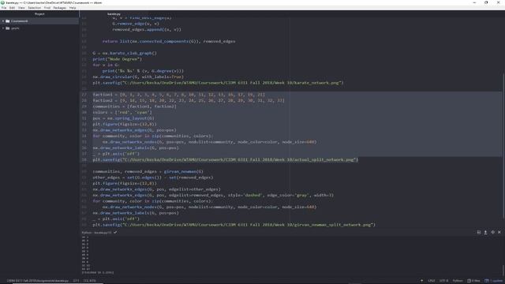This screenshot has height=284, width=505.
Task: Click the return list(nx.connected_components) line
Action: click(x=168, y=42)
